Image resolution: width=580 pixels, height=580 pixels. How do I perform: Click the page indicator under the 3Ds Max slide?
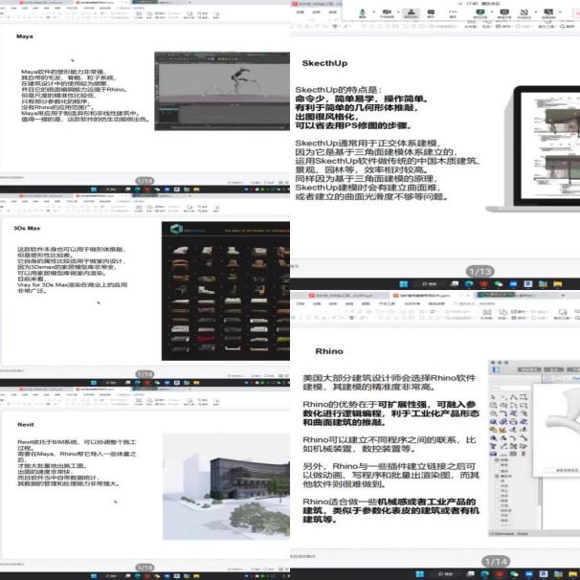coord(145,374)
